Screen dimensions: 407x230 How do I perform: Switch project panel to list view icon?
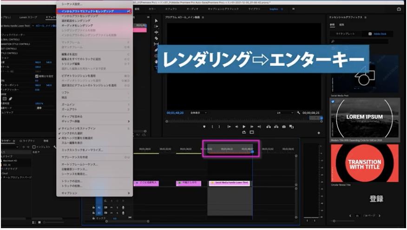34,223
